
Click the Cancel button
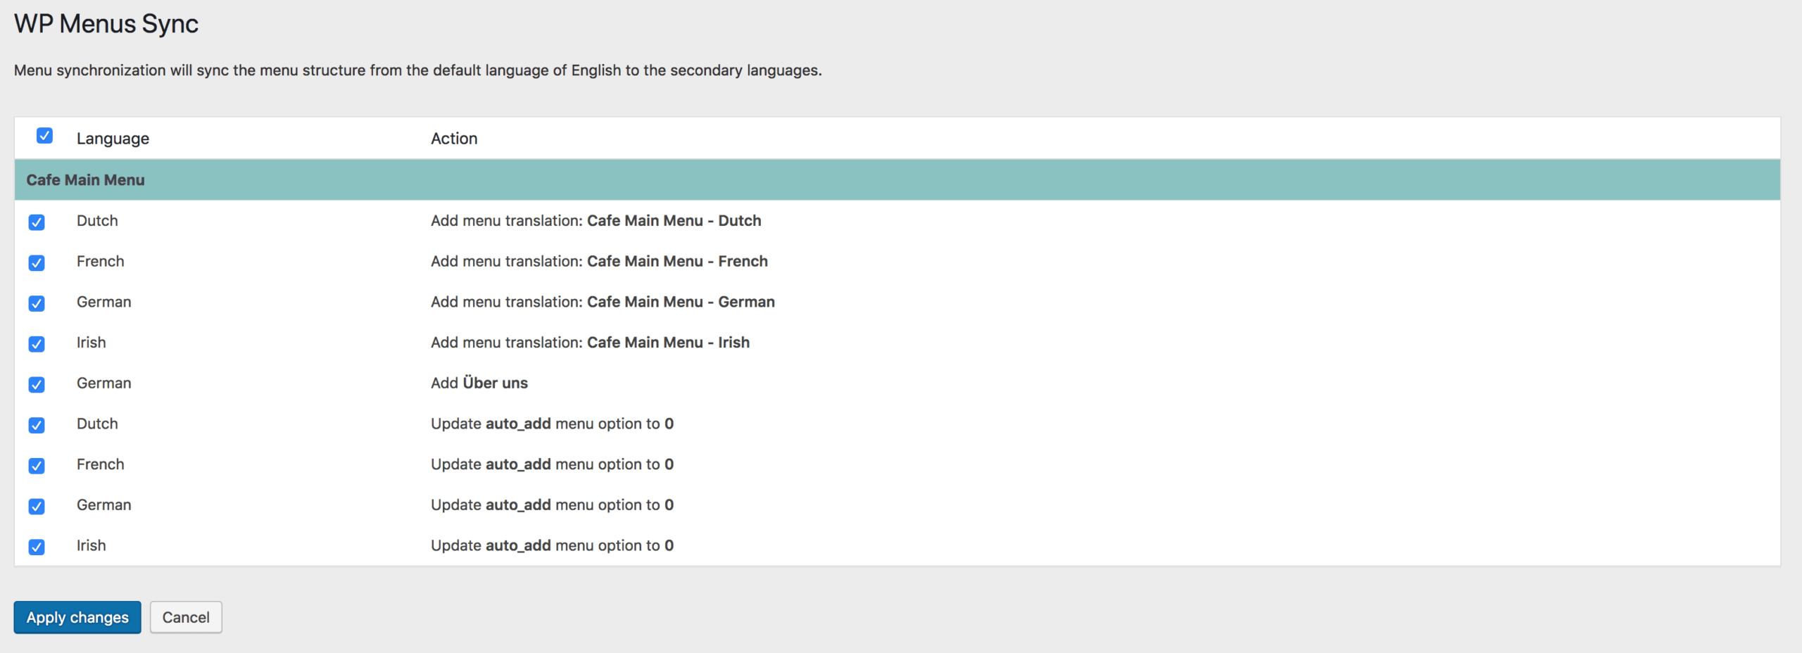(x=185, y=617)
